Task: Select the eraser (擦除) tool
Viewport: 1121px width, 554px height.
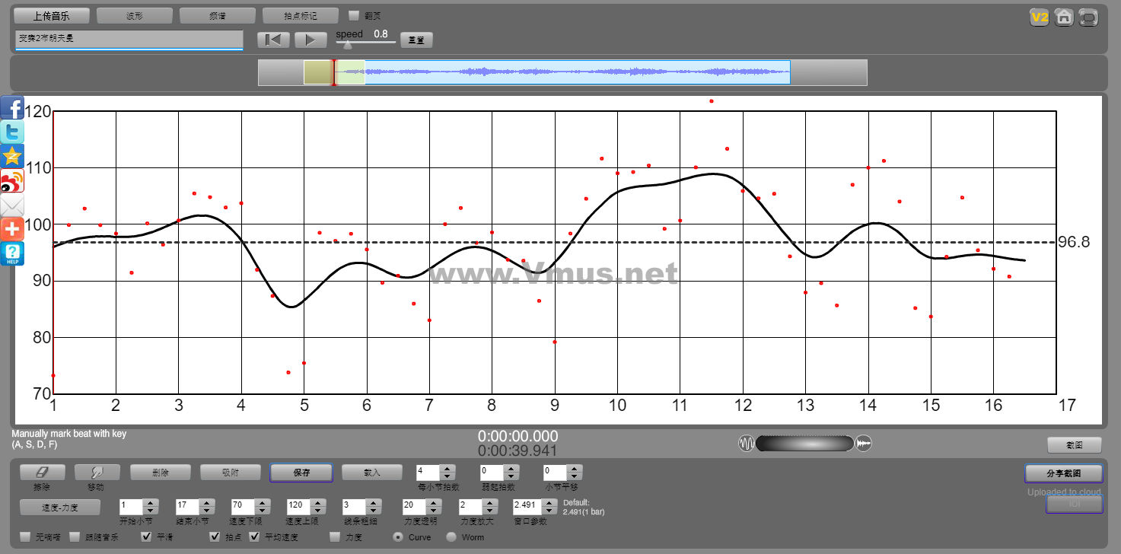Action: click(x=42, y=473)
